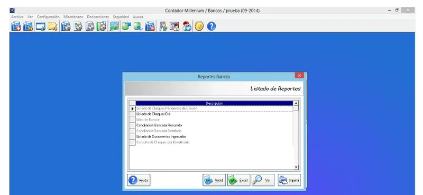Click the report list scroll up arrow
423x195 pixels.
[296, 103]
